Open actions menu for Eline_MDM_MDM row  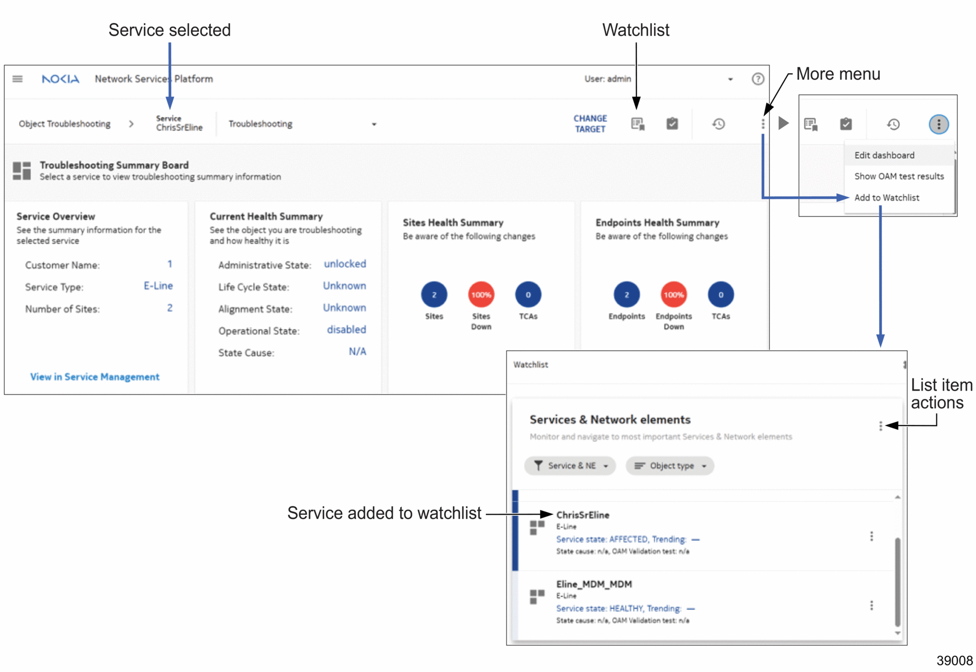871,605
